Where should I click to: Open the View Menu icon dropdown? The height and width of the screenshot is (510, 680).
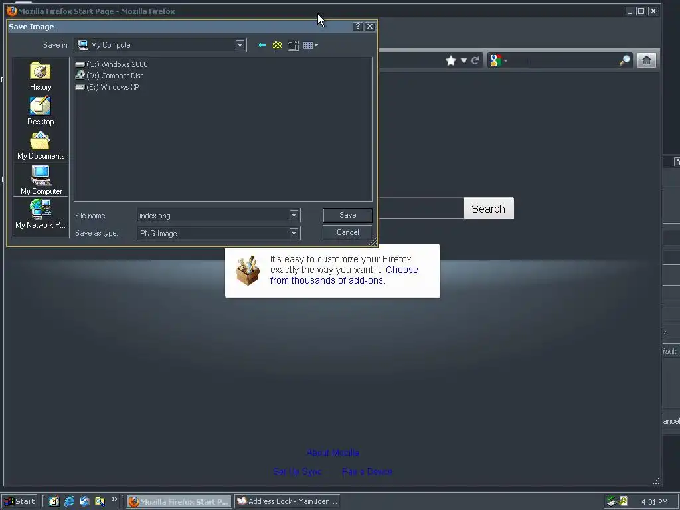(x=311, y=46)
